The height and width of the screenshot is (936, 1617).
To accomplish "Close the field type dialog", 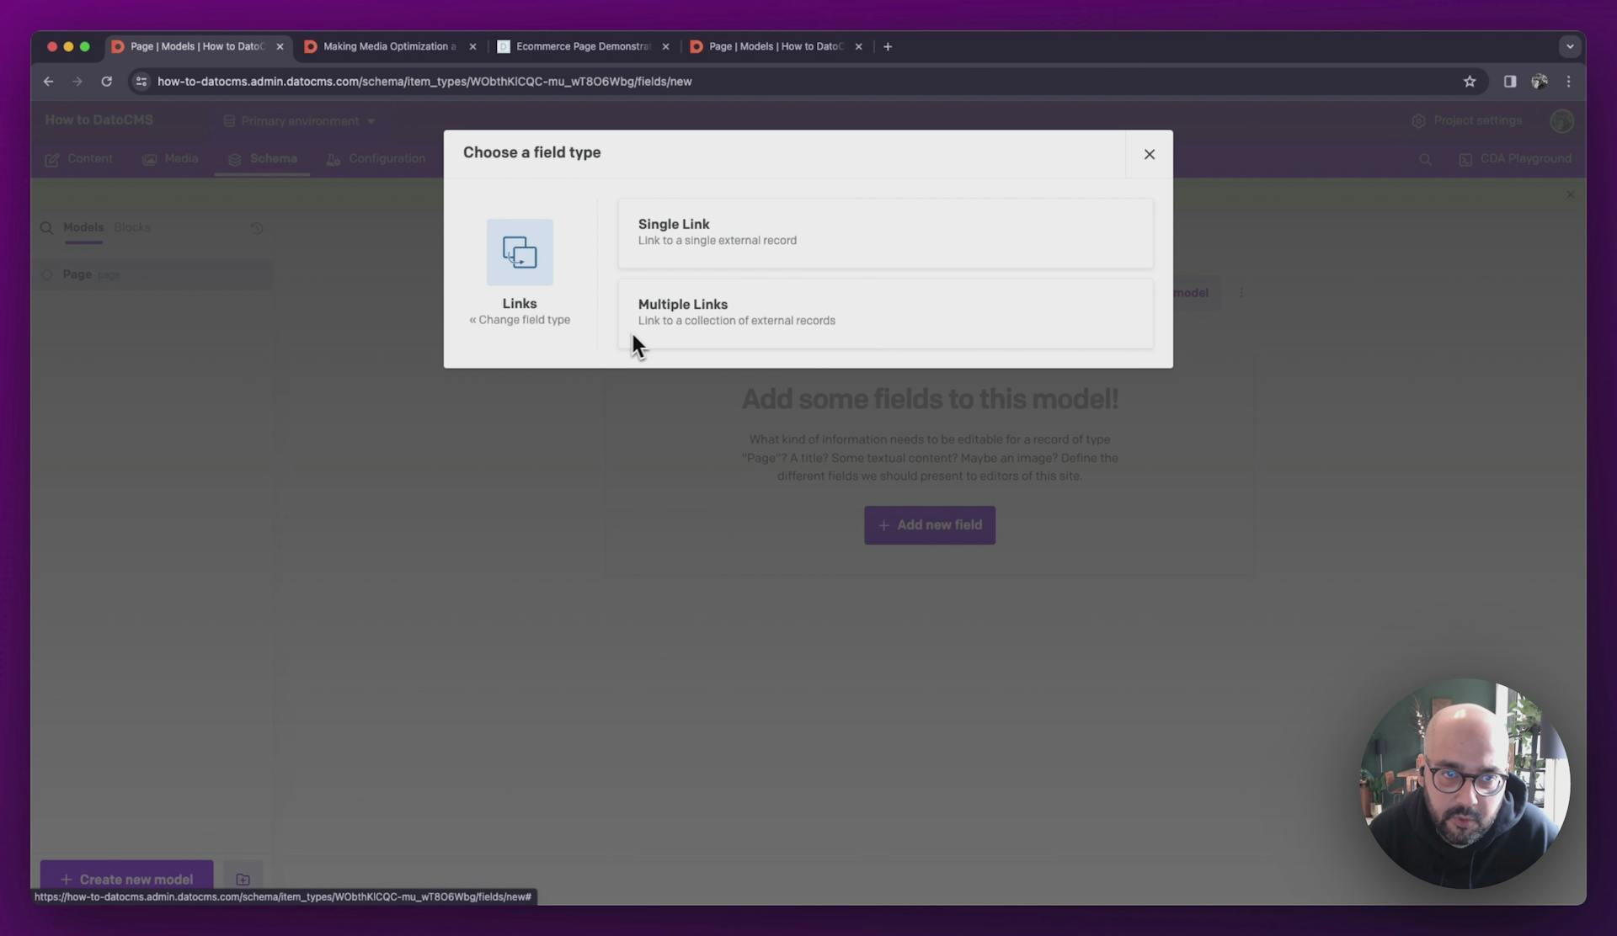I will tap(1149, 152).
